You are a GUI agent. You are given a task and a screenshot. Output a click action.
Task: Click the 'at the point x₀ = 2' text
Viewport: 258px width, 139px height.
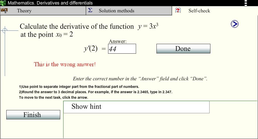click(47, 34)
